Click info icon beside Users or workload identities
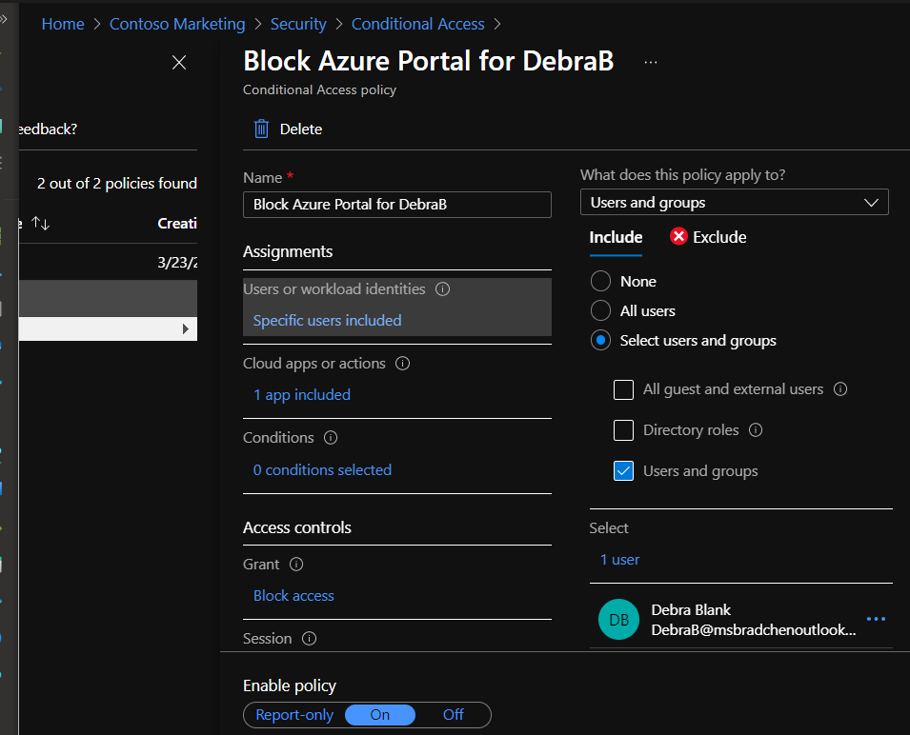This screenshot has height=735, width=910. tap(442, 289)
